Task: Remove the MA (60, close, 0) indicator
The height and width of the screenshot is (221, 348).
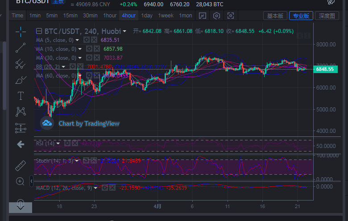Action: coord(97,75)
